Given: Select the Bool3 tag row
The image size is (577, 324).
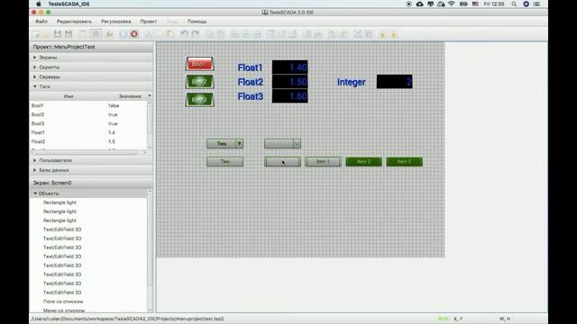Looking at the screenshot, I should (x=88, y=123).
